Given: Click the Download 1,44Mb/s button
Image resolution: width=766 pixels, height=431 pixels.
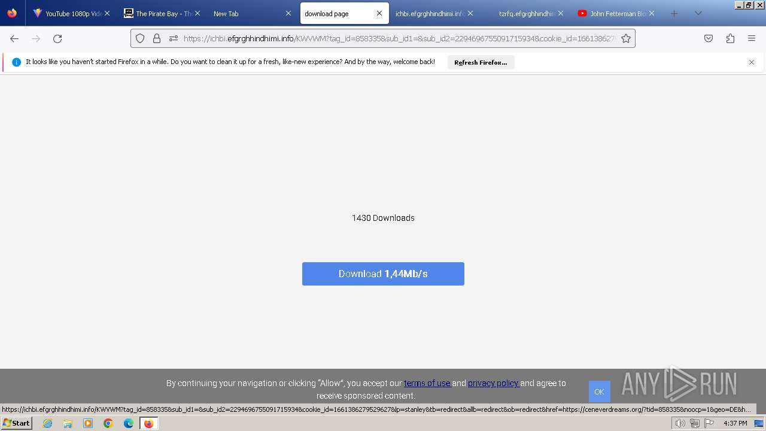Looking at the screenshot, I should (383, 274).
